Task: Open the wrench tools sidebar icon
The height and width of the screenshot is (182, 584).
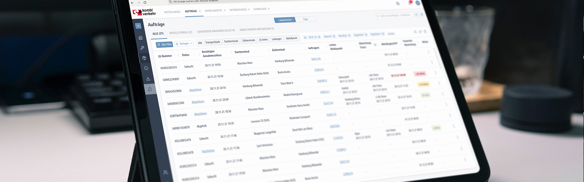Action: (142, 48)
